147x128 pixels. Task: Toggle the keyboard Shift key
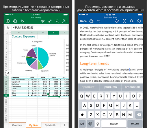(82, 115)
